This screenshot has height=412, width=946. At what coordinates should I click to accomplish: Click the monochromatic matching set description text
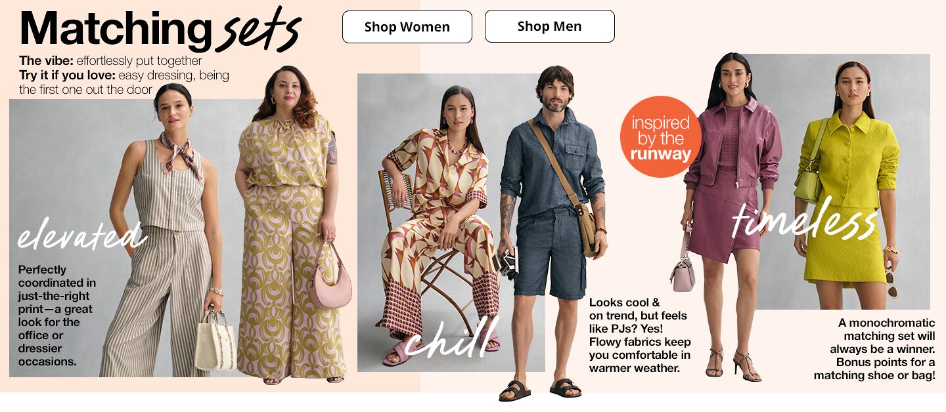tap(874, 349)
